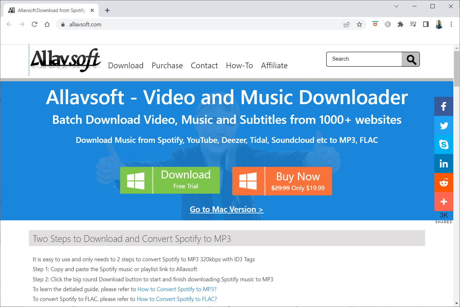View site security lock information
460x307 pixels.
(x=63, y=24)
